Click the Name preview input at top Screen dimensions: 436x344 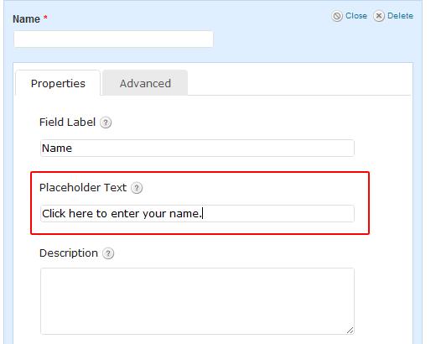(x=113, y=39)
